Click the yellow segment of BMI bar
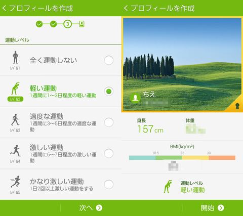This screenshot has width=243, height=216. 195,158
